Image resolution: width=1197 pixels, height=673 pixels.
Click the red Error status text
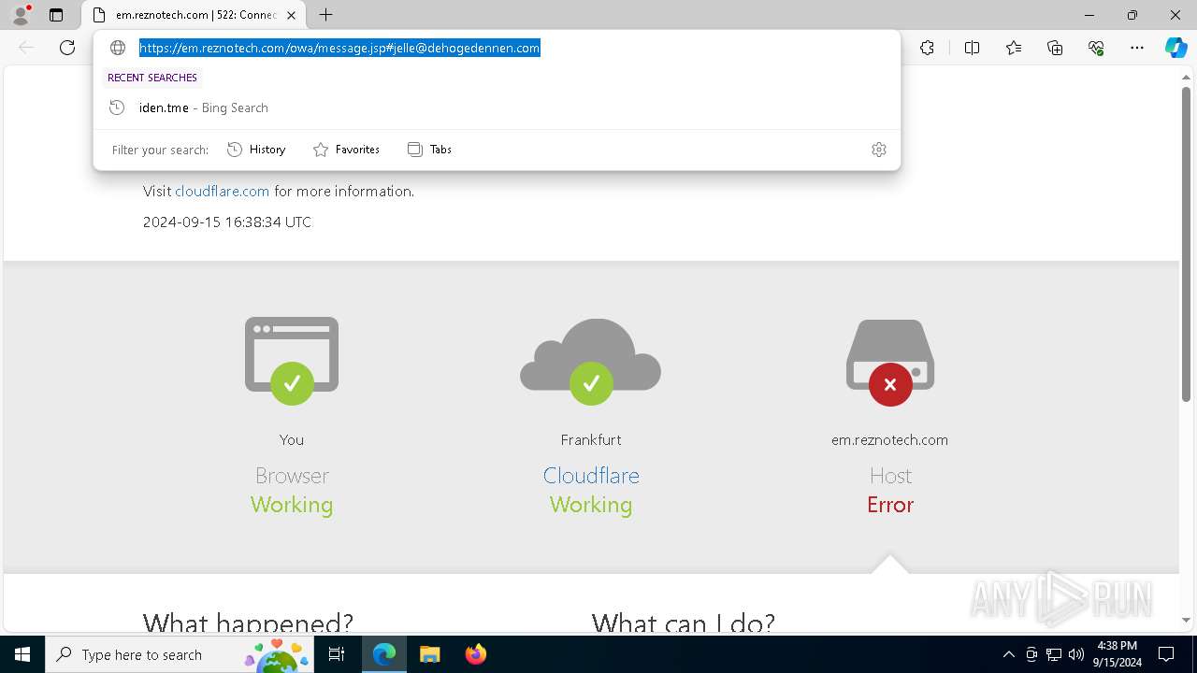pos(890,505)
